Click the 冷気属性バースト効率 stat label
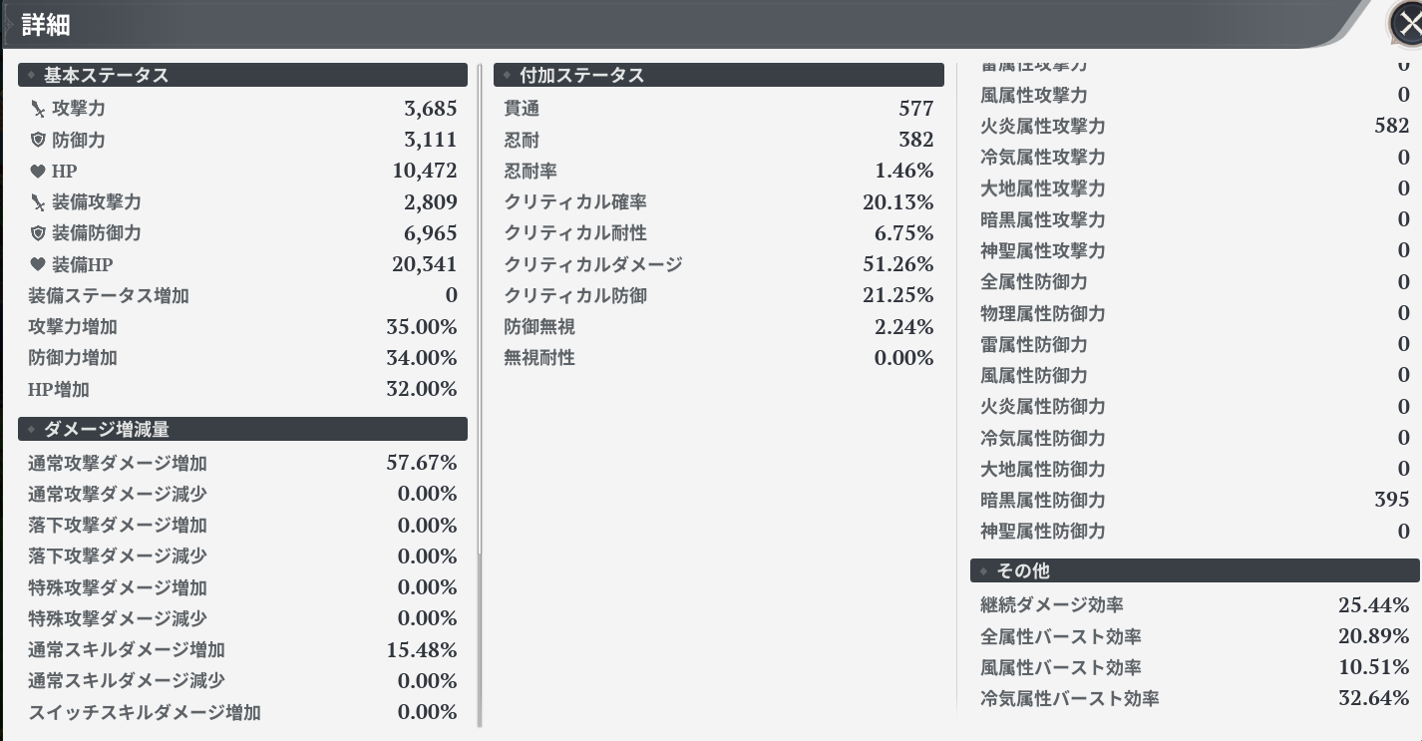The width and height of the screenshot is (1422, 741). [1069, 699]
